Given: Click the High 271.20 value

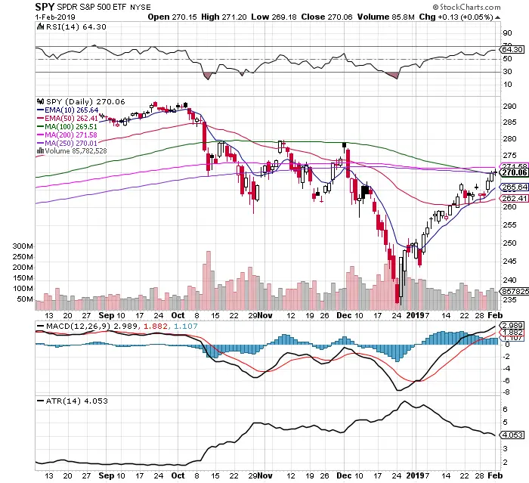Looking at the screenshot, I should point(224,17).
